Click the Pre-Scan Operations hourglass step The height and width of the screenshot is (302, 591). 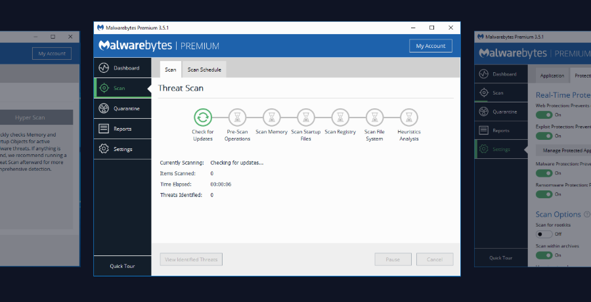click(x=237, y=118)
